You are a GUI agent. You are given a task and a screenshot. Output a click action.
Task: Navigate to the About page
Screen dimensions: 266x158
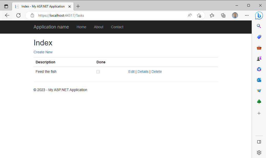tap(98, 27)
